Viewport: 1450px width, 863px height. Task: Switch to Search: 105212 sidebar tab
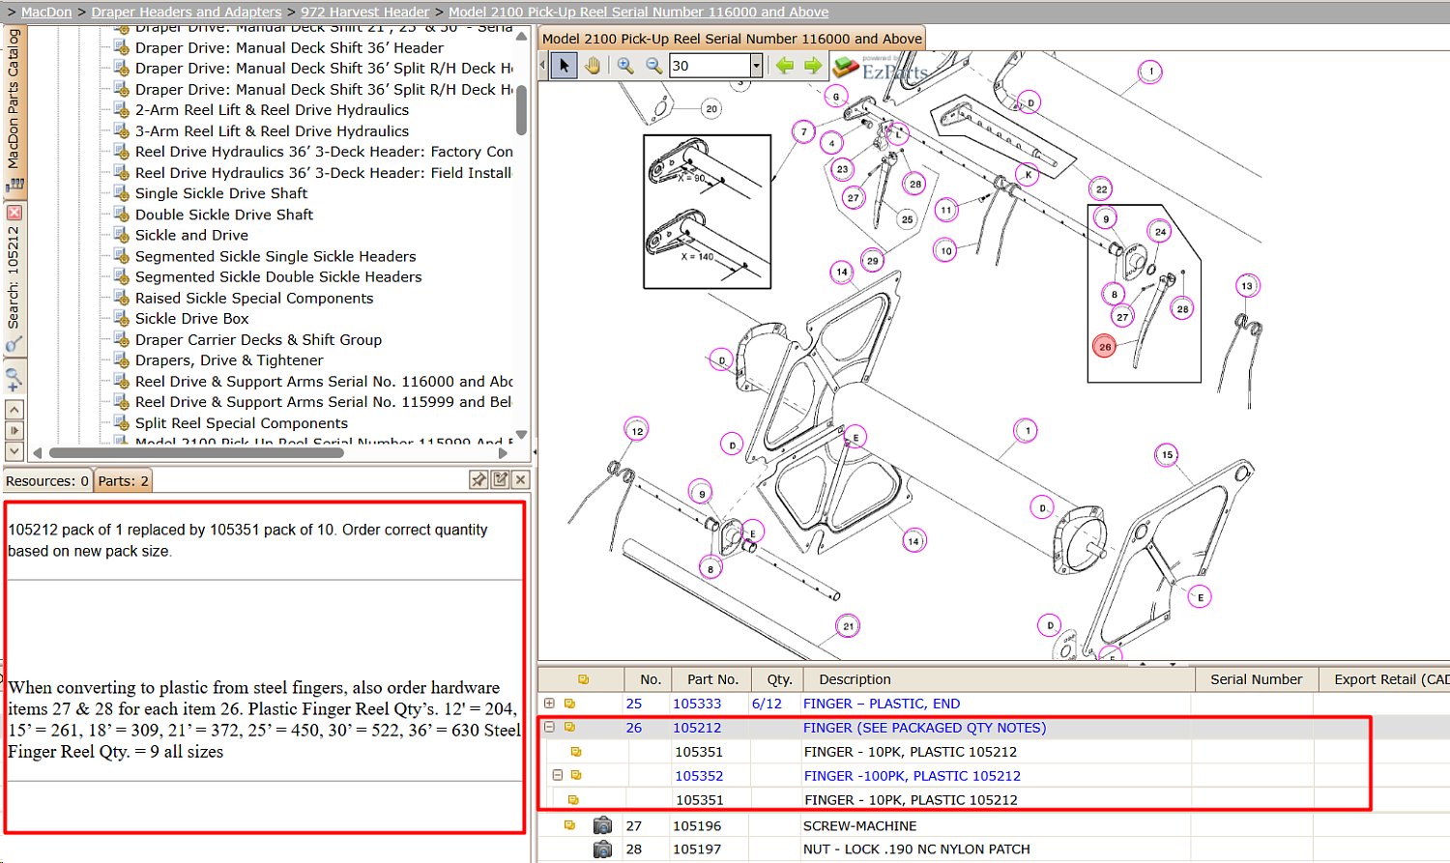coord(14,277)
